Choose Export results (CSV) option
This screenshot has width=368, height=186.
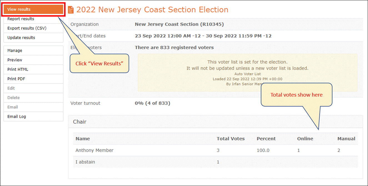pyautogui.click(x=33, y=28)
